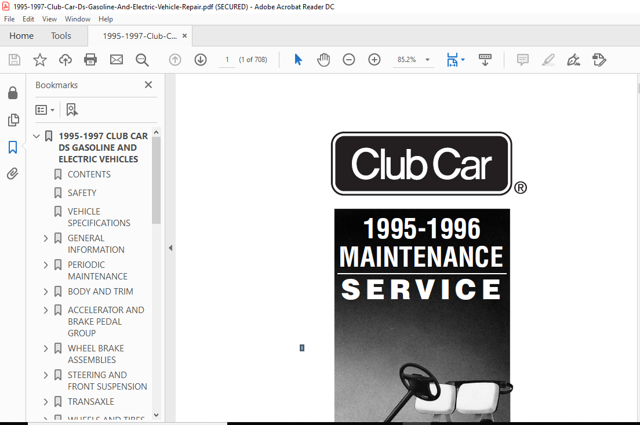Screen dimensions: 640x425
Task: Switch to the Tools tab
Action: (x=61, y=36)
